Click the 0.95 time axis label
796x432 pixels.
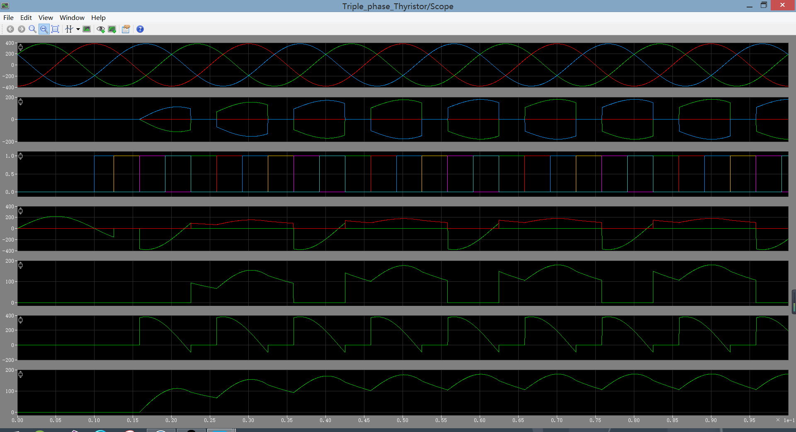pyautogui.click(x=749, y=420)
